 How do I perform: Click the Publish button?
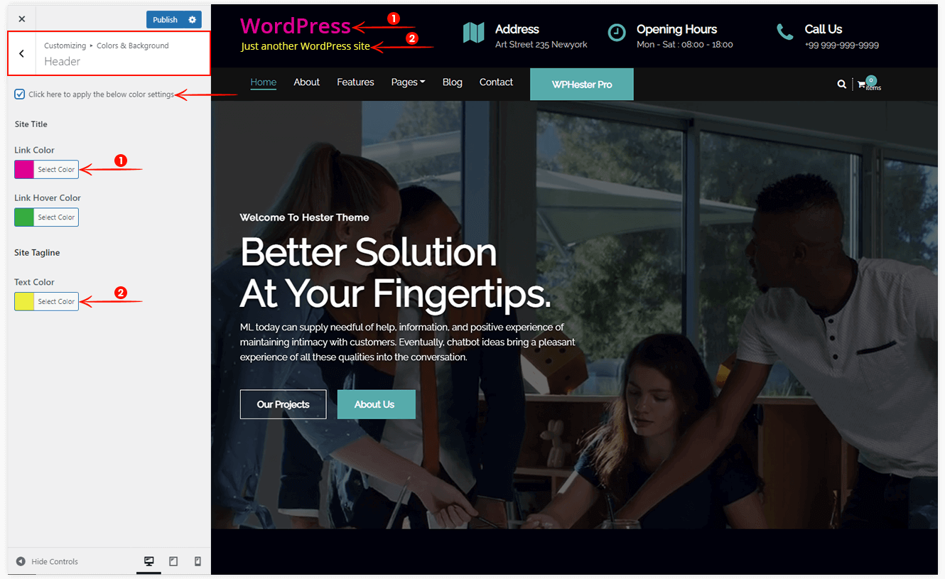pyautogui.click(x=166, y=20)
